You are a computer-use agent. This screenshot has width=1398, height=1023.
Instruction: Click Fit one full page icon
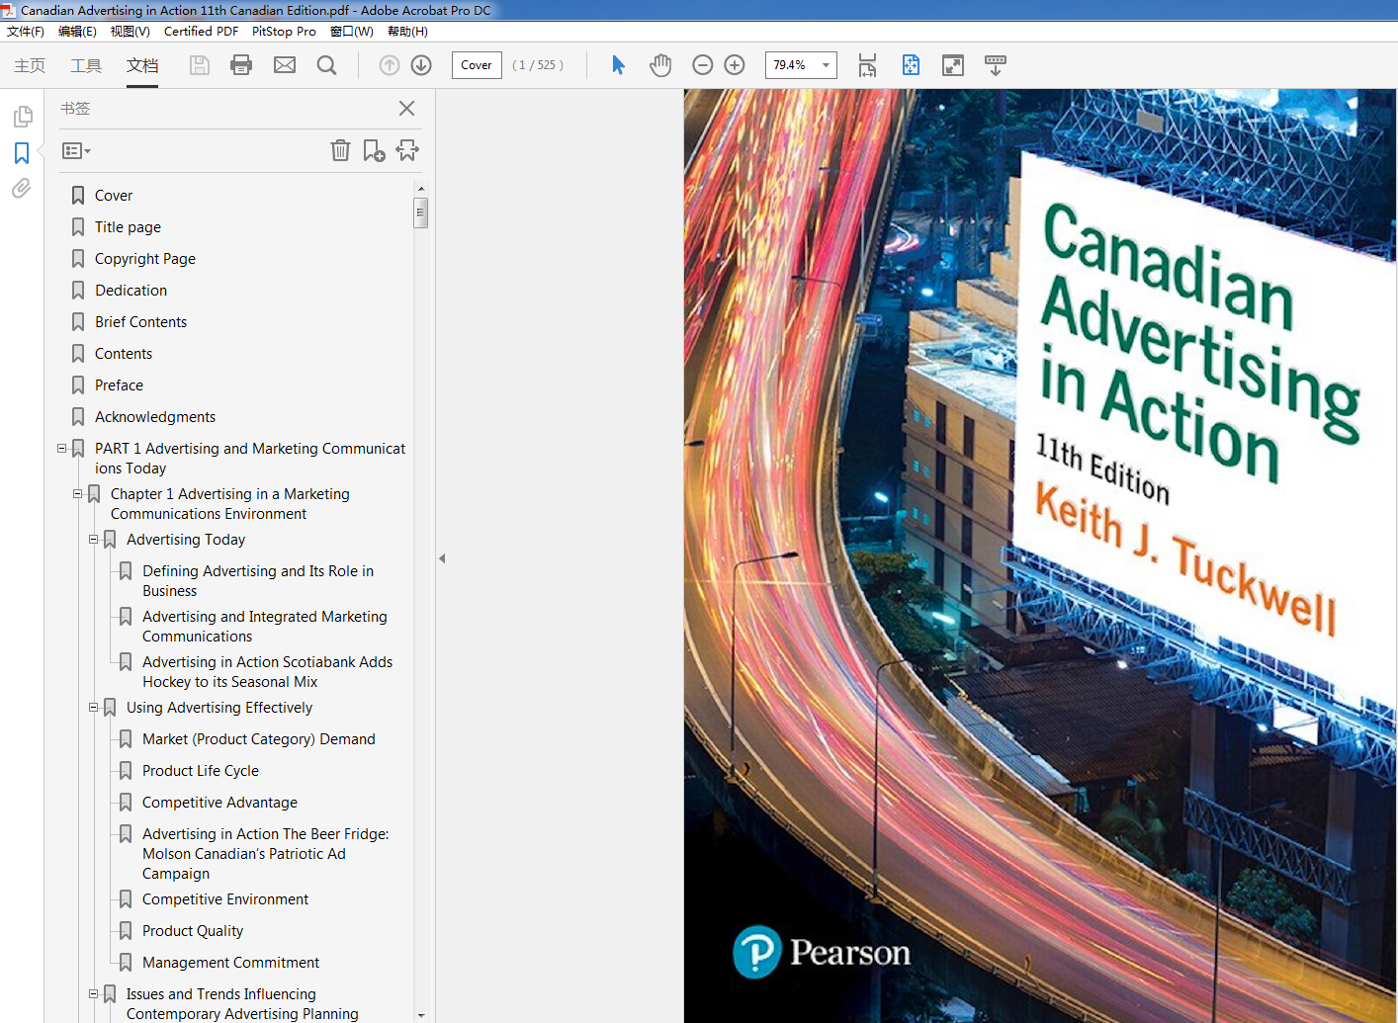pos(911,65)
